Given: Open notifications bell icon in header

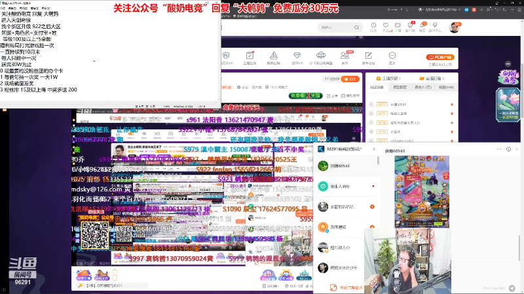Looking at the screenshot, I should click(422, 27).
